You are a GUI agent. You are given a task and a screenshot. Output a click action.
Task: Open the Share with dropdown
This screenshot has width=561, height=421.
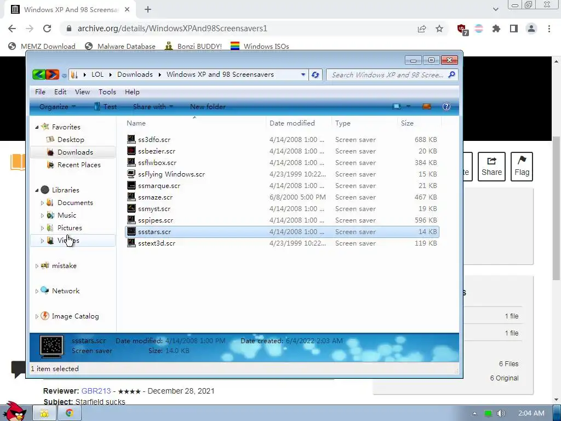pos(153,107)
